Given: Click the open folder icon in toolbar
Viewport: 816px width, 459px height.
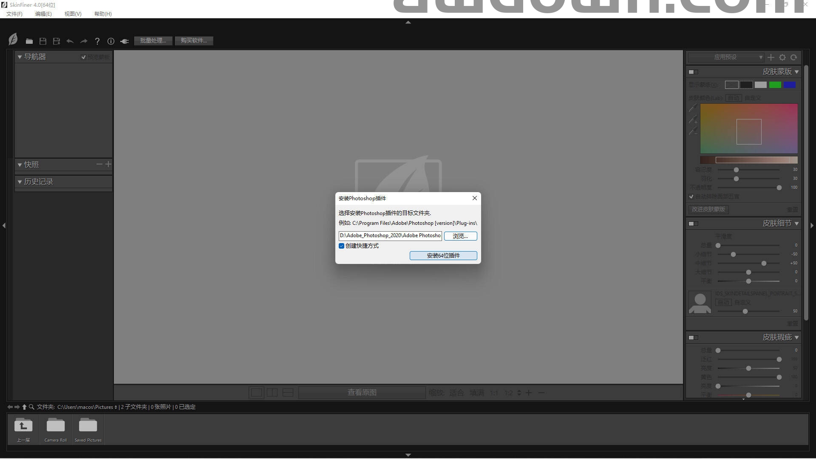Looking at the screenshot, I should [x=29, y=41].
